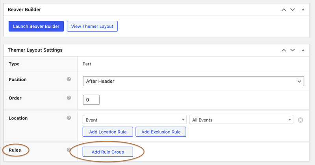Launch Beaver Builder

click(x=36, y=26)
